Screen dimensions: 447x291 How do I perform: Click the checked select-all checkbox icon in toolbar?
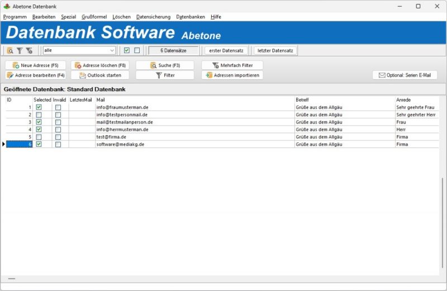tap(127, 50)
